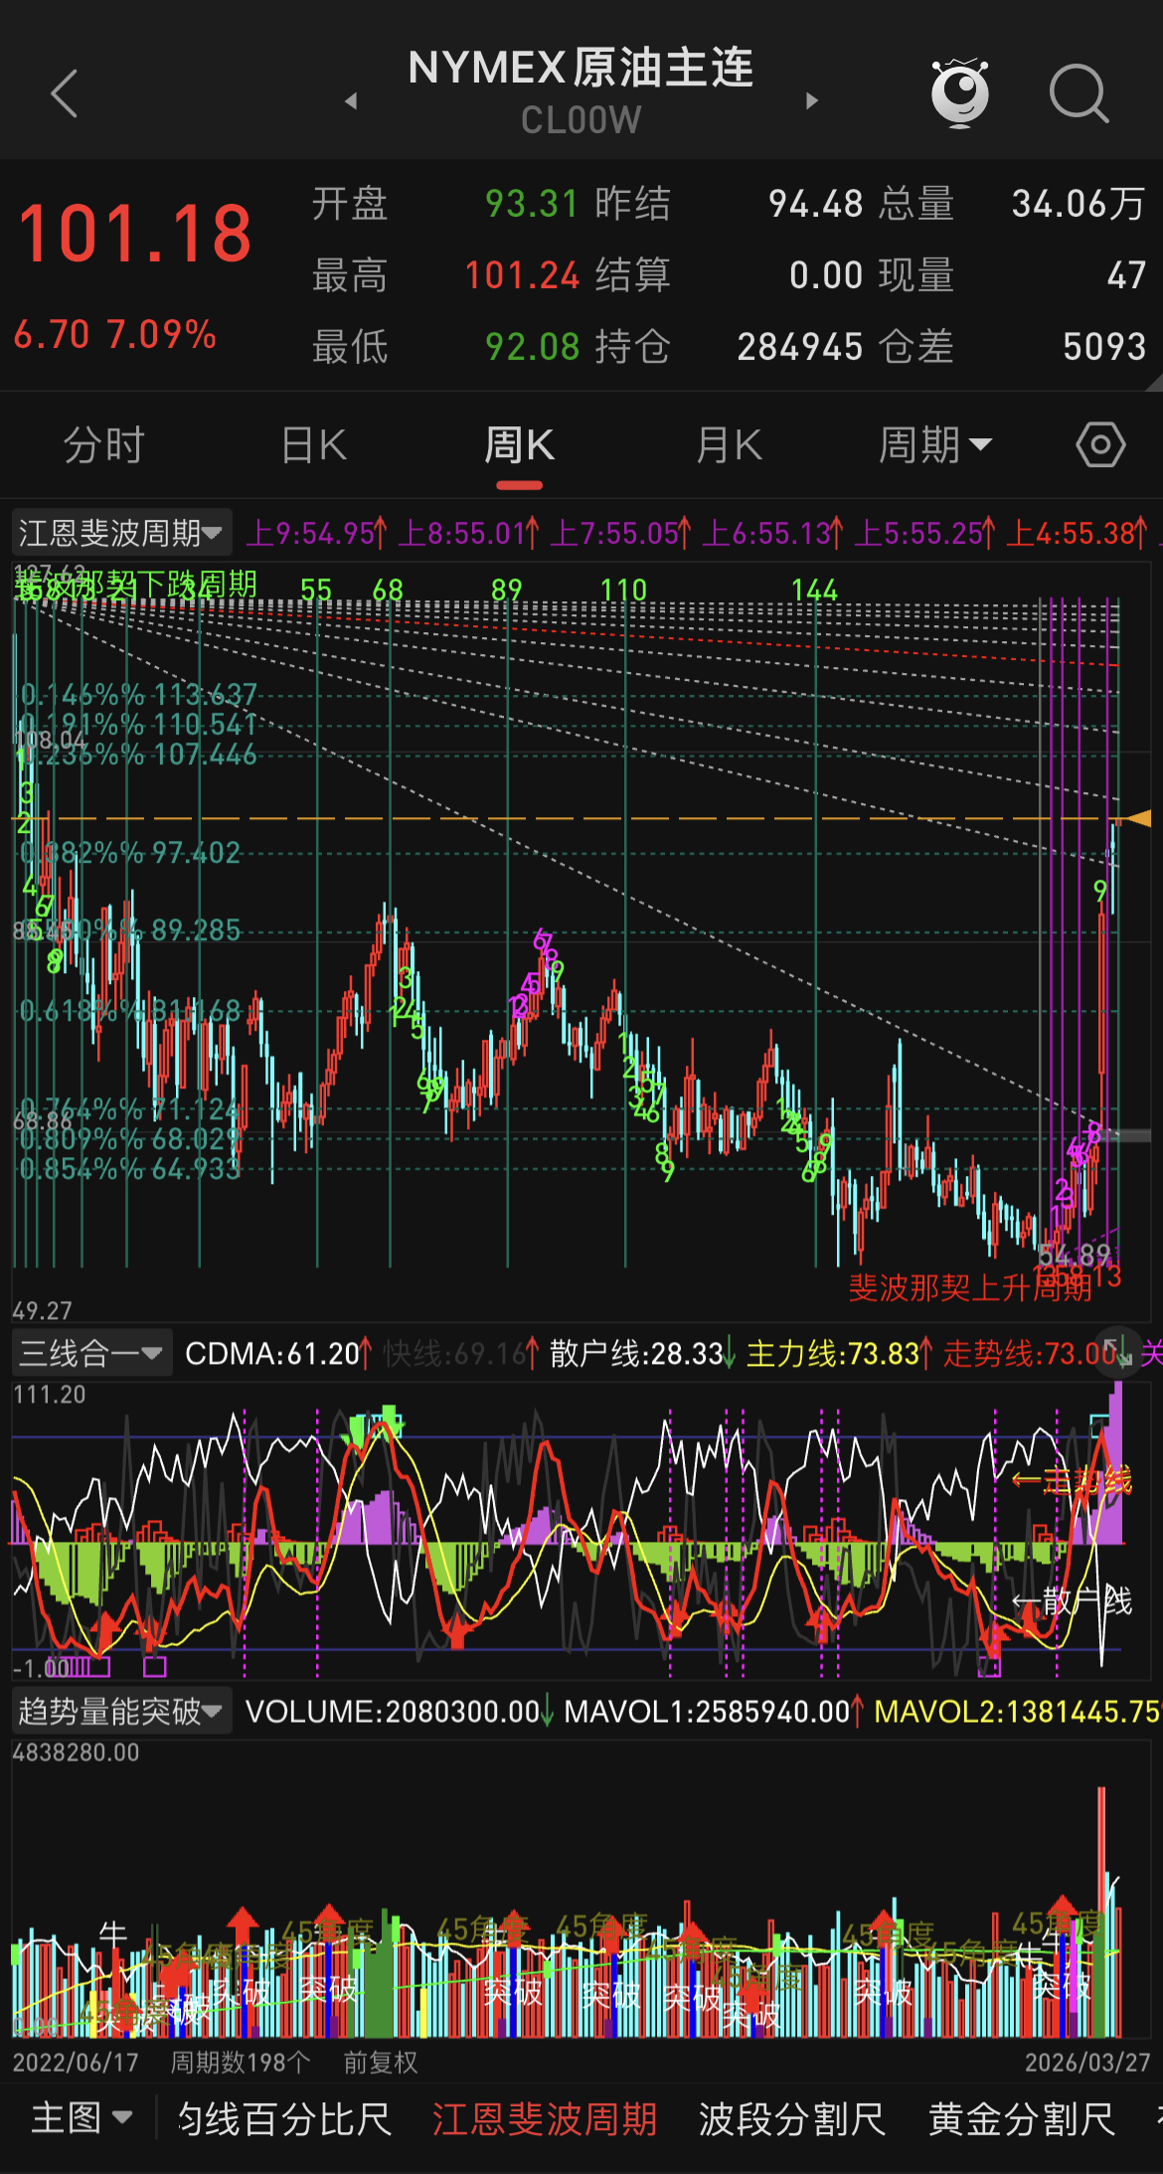Tap the NYMEX原油主连 title
Image resolution: width=1163 pixels, height=2174 pixels.
(x=581, y=68)
